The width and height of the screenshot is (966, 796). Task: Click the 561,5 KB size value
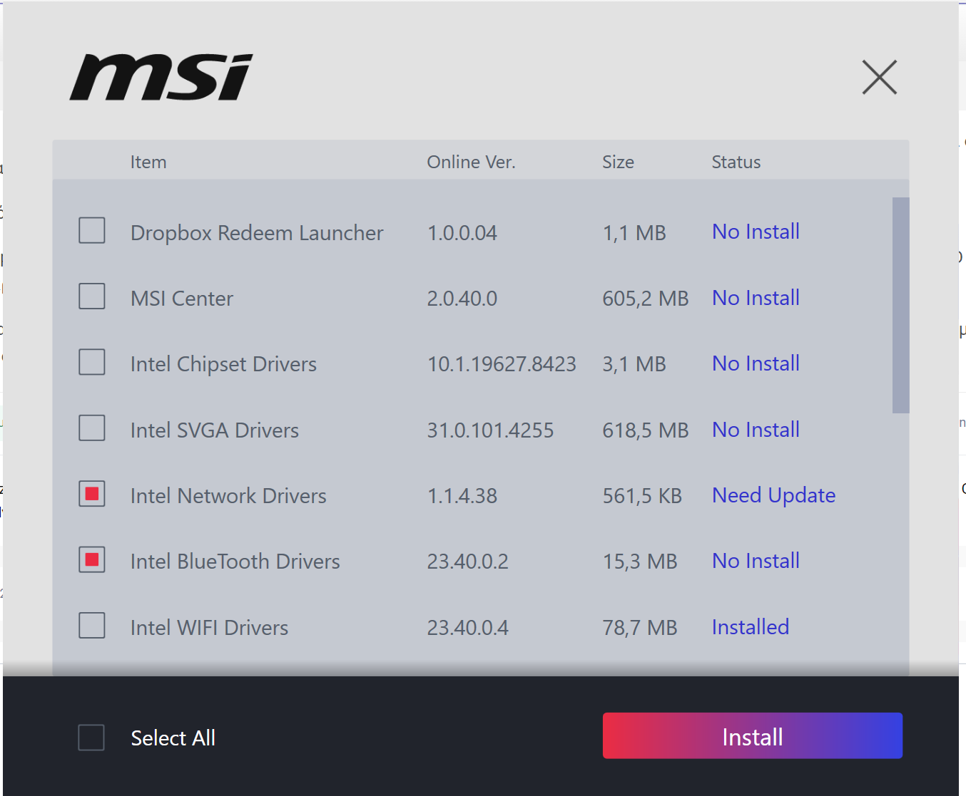(x=642, y=496)
